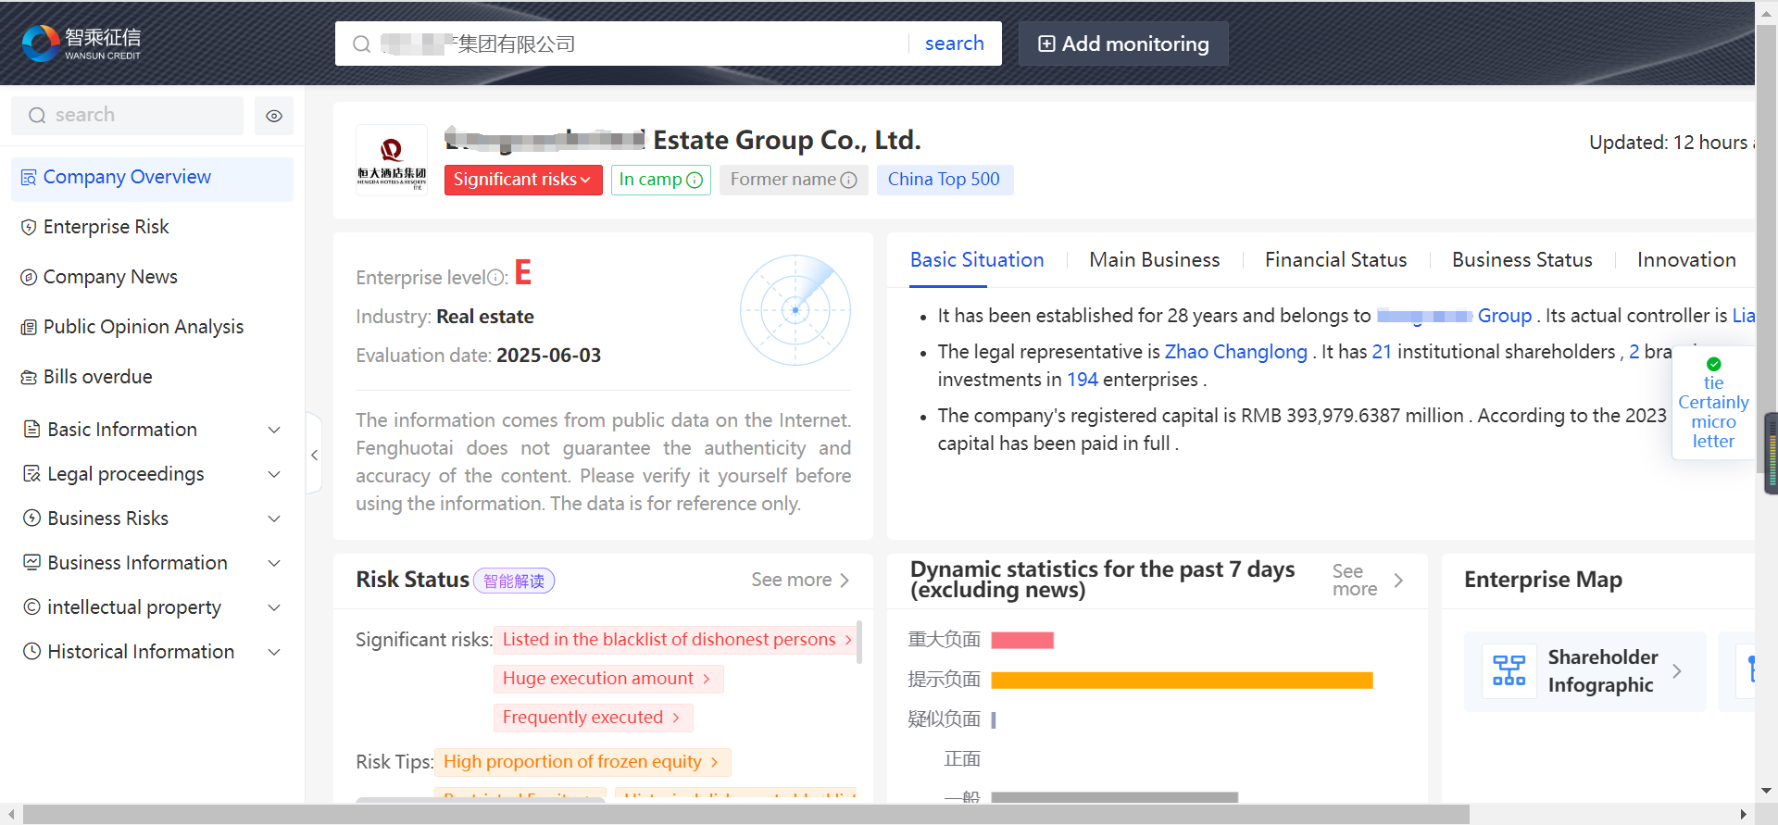Switch to the Business Status tab

[x=1521, y=260]
